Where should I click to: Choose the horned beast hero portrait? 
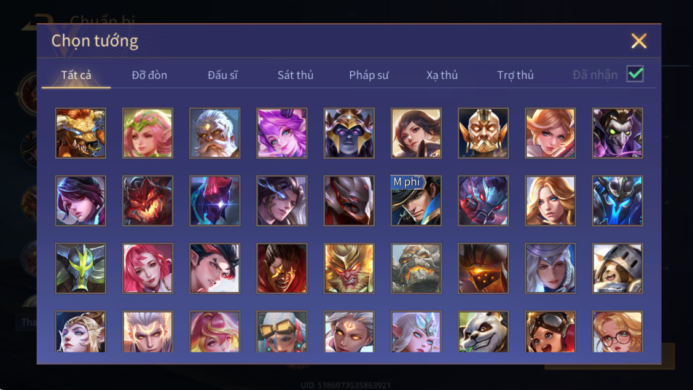pos(80,133)
